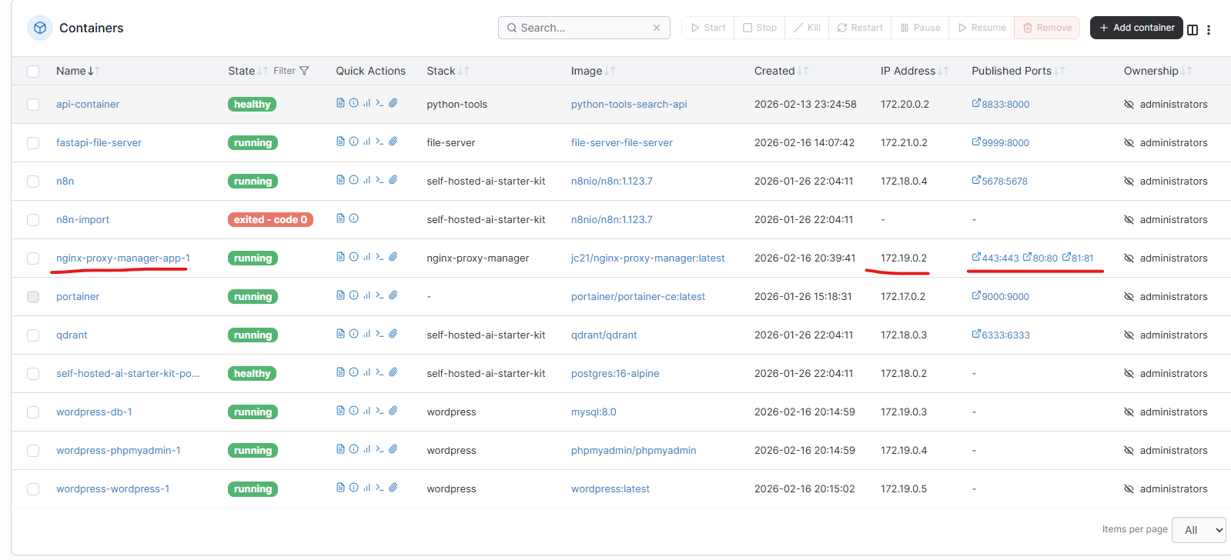Open the Items per page dropdown
The image size is (1231, 560).
tap(1199, 530)
